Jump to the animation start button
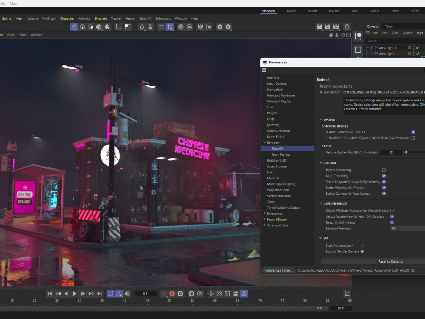425x319 pixels. tap(50, 293)
